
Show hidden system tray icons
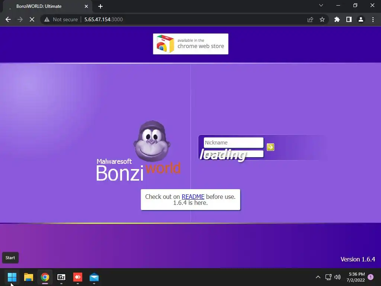[x=318, y=277]
